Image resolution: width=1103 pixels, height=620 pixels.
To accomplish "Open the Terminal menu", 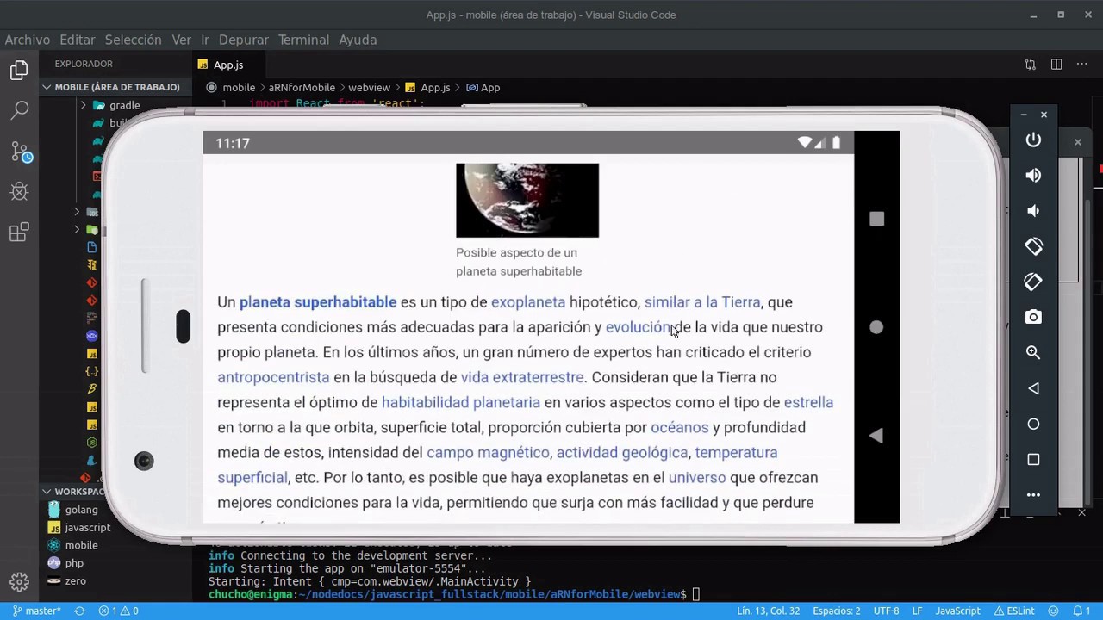I will pyautogui.click(x=303, y=40).
